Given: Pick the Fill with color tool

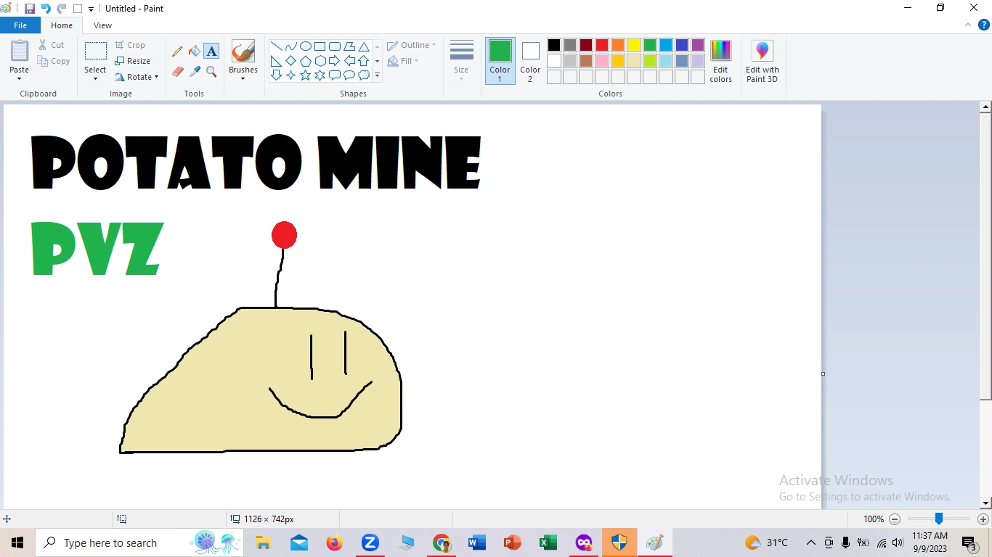Looking at the screenshot, I should [x=194, y=51].
